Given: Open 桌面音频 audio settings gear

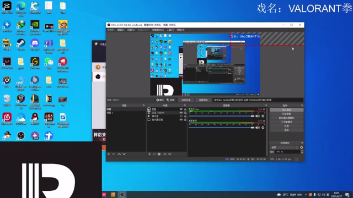Looking at the screenshot, I should point(263,128).
